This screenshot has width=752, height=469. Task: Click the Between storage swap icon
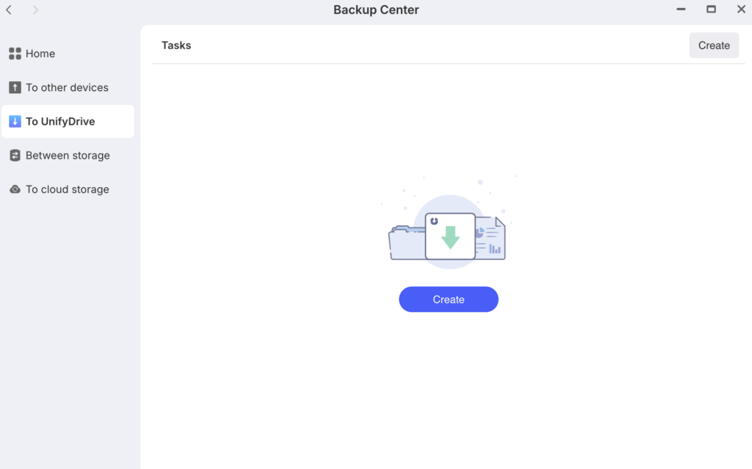[x=15, y=156]
